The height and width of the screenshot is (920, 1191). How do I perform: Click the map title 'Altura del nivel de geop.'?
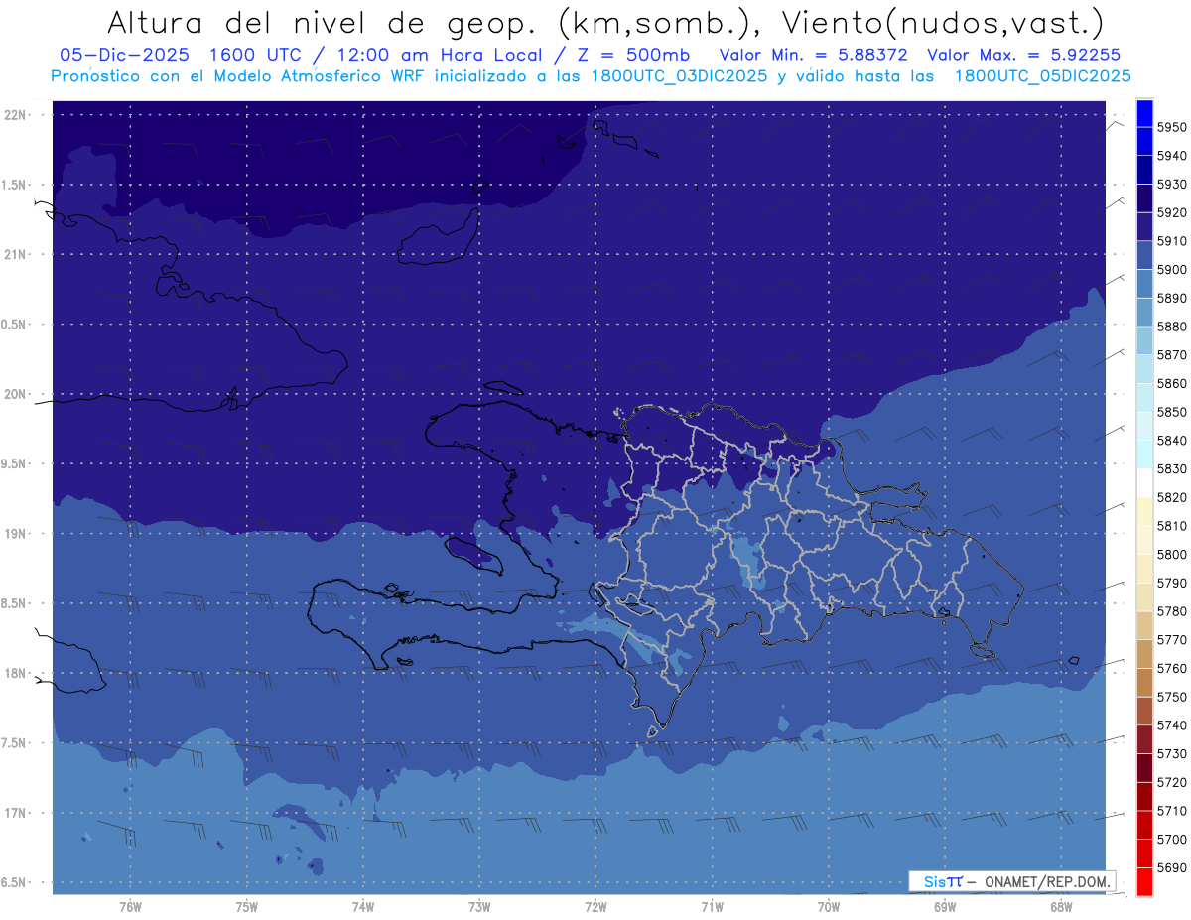point(322,22)
